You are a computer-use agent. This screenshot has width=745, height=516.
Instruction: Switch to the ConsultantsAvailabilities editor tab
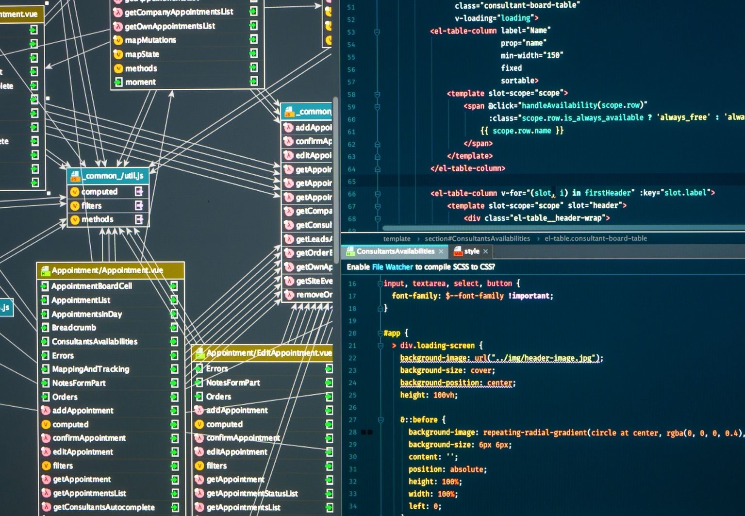coord(395,251)
